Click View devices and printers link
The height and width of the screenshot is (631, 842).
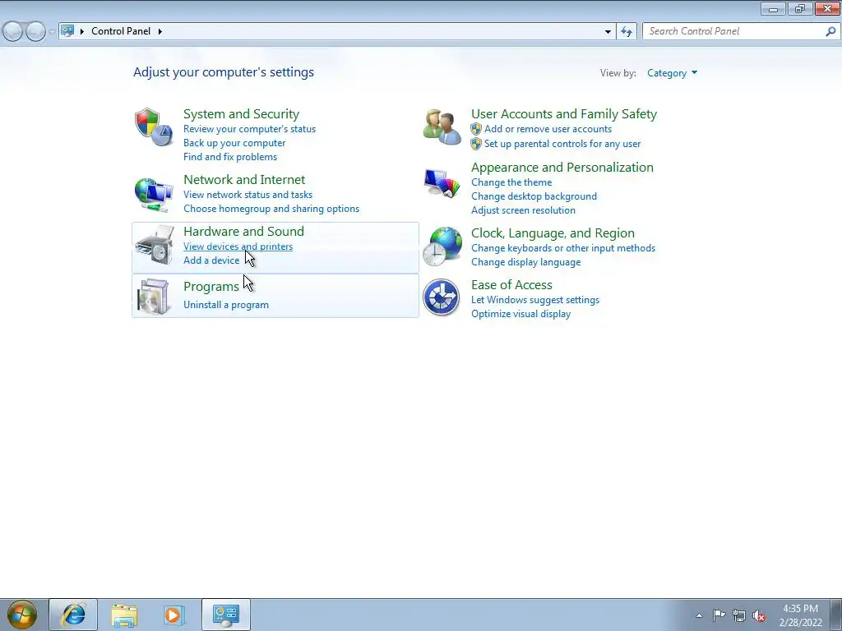[238, 246]
